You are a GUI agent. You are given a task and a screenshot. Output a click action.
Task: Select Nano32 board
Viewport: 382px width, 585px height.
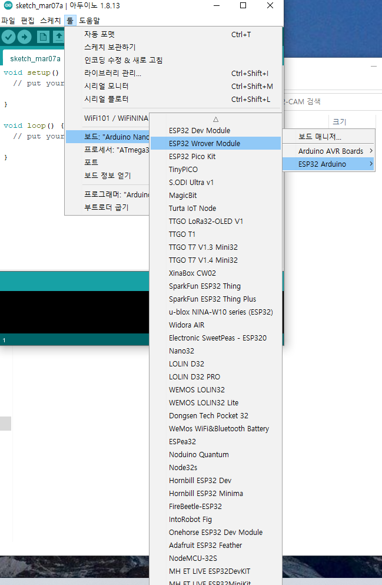point(216,351)
